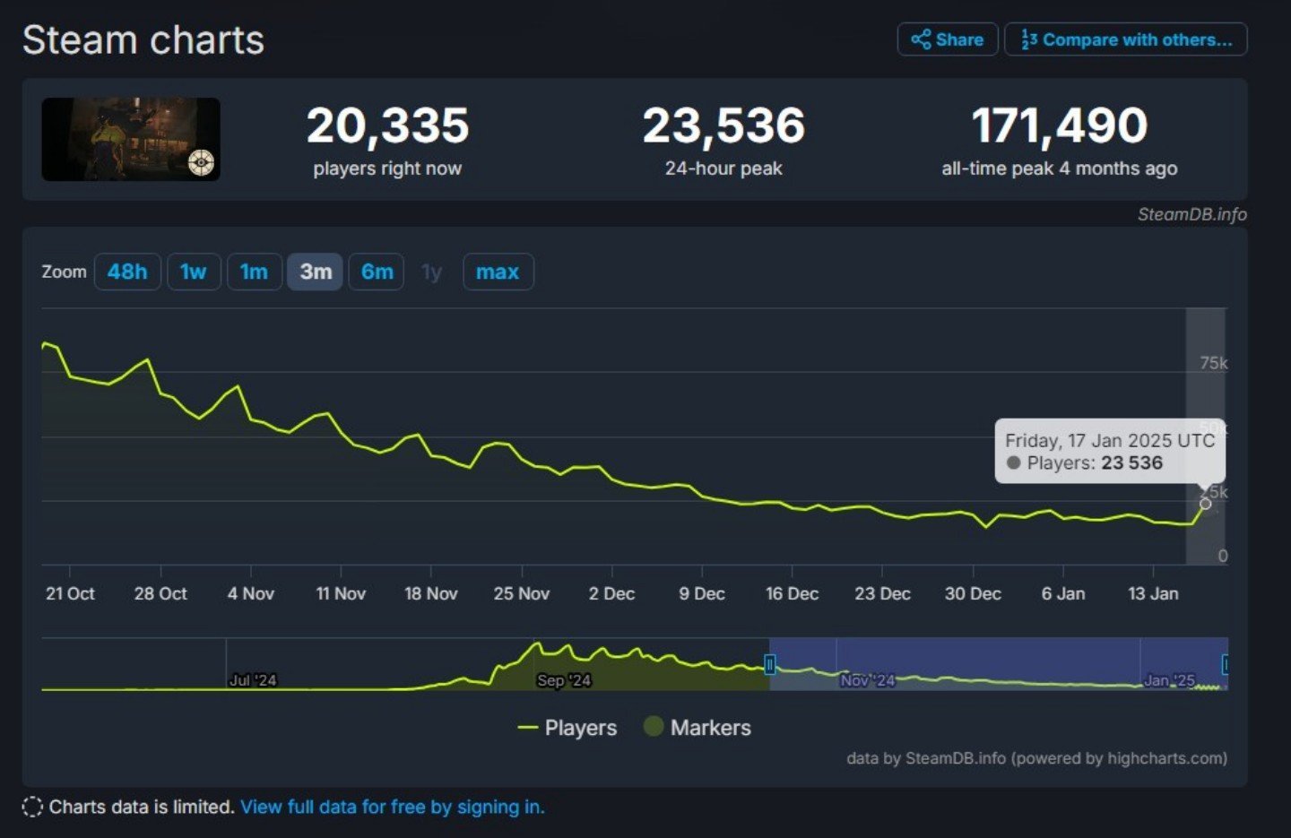The width and height of the screenshot is (1291, 838).
Task: Click the game thumbnail image
Action: 131,139
